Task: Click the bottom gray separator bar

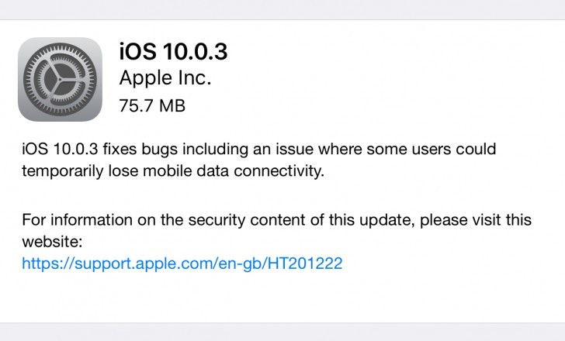Action: tap(282, 332)
